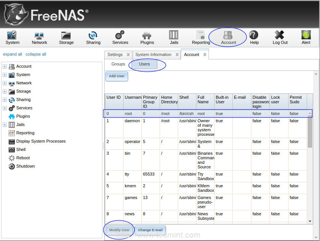Click the Sharing toolbar icon

tap(93, 37)
